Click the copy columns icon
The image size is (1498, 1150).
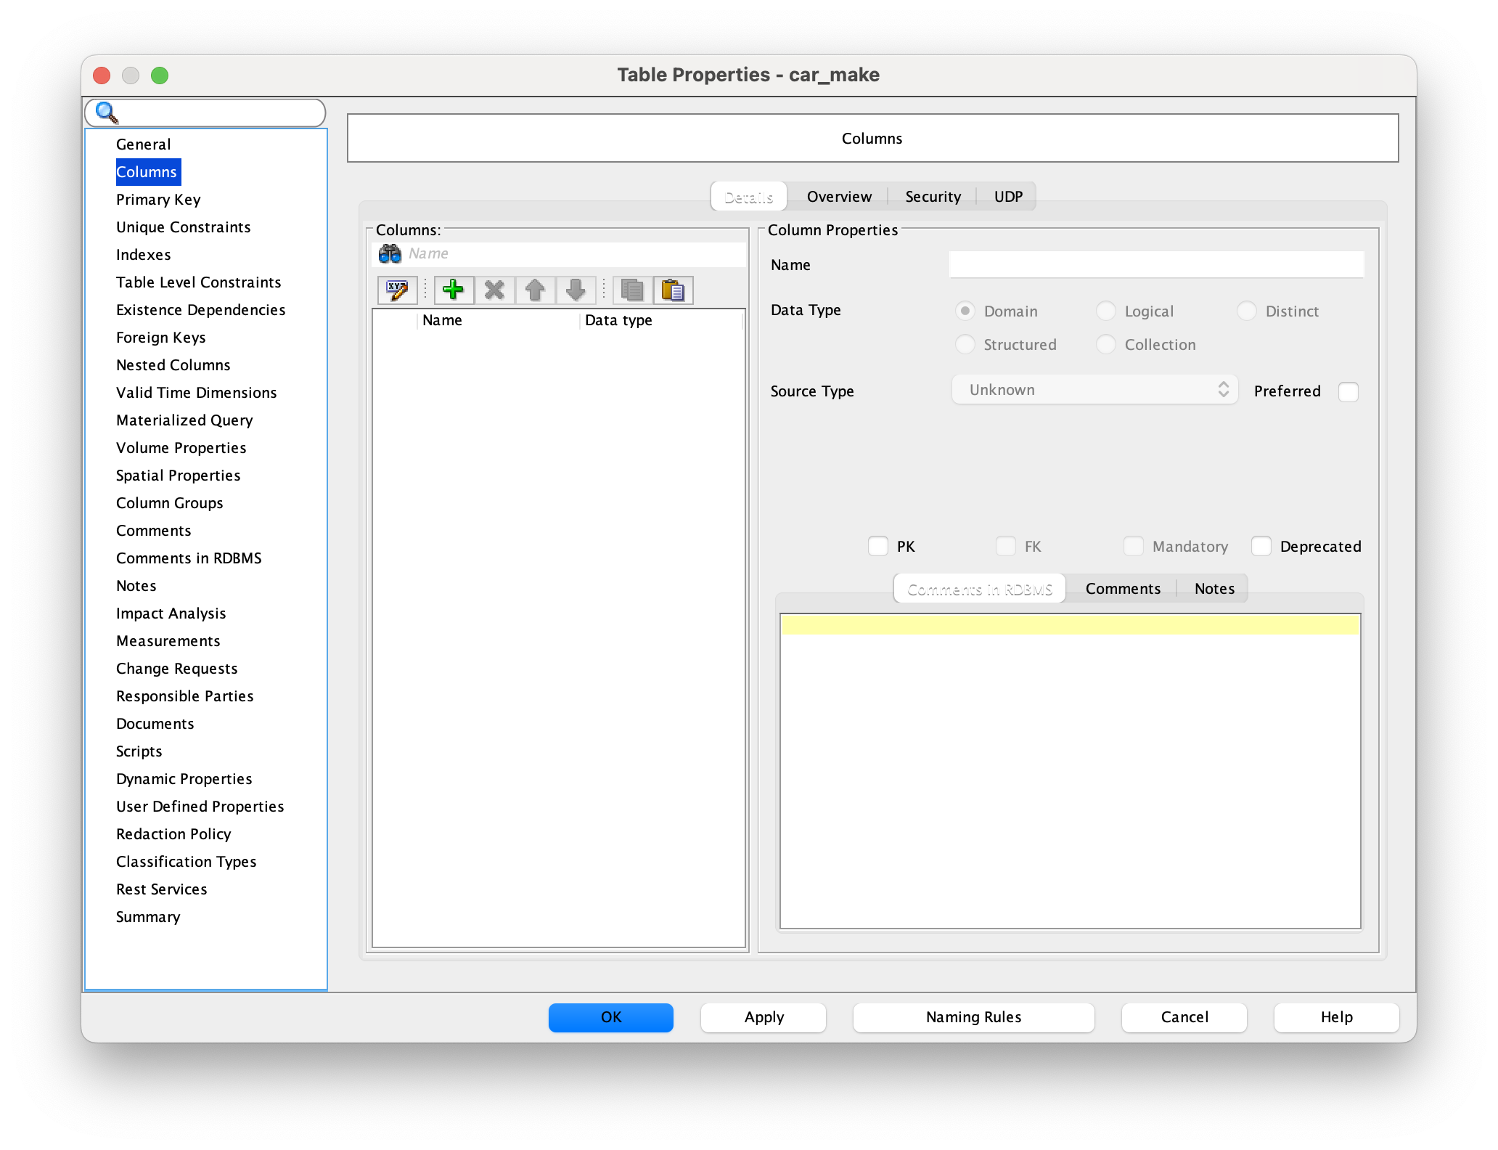632,290
